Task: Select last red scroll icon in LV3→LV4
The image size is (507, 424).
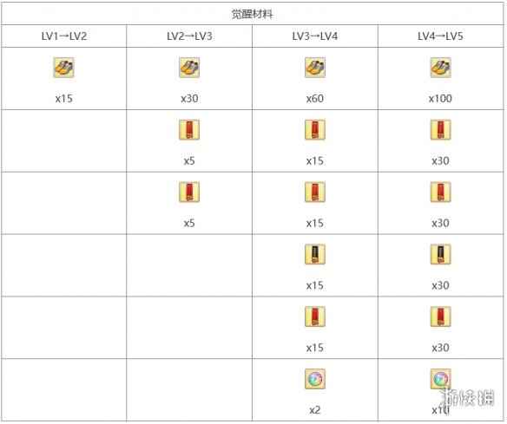Action: coord(315,316)
